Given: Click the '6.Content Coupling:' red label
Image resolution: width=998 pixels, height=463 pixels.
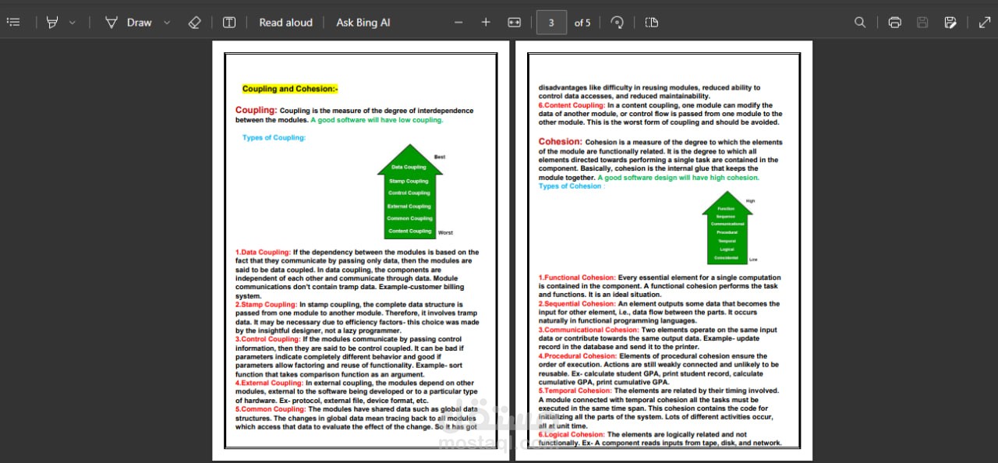Looking at the screenshot, I should pos(572,105).
